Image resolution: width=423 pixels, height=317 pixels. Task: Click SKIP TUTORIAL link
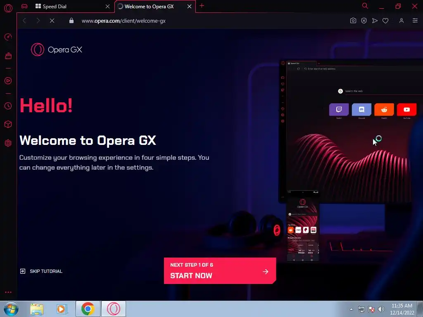coord(41,271)
